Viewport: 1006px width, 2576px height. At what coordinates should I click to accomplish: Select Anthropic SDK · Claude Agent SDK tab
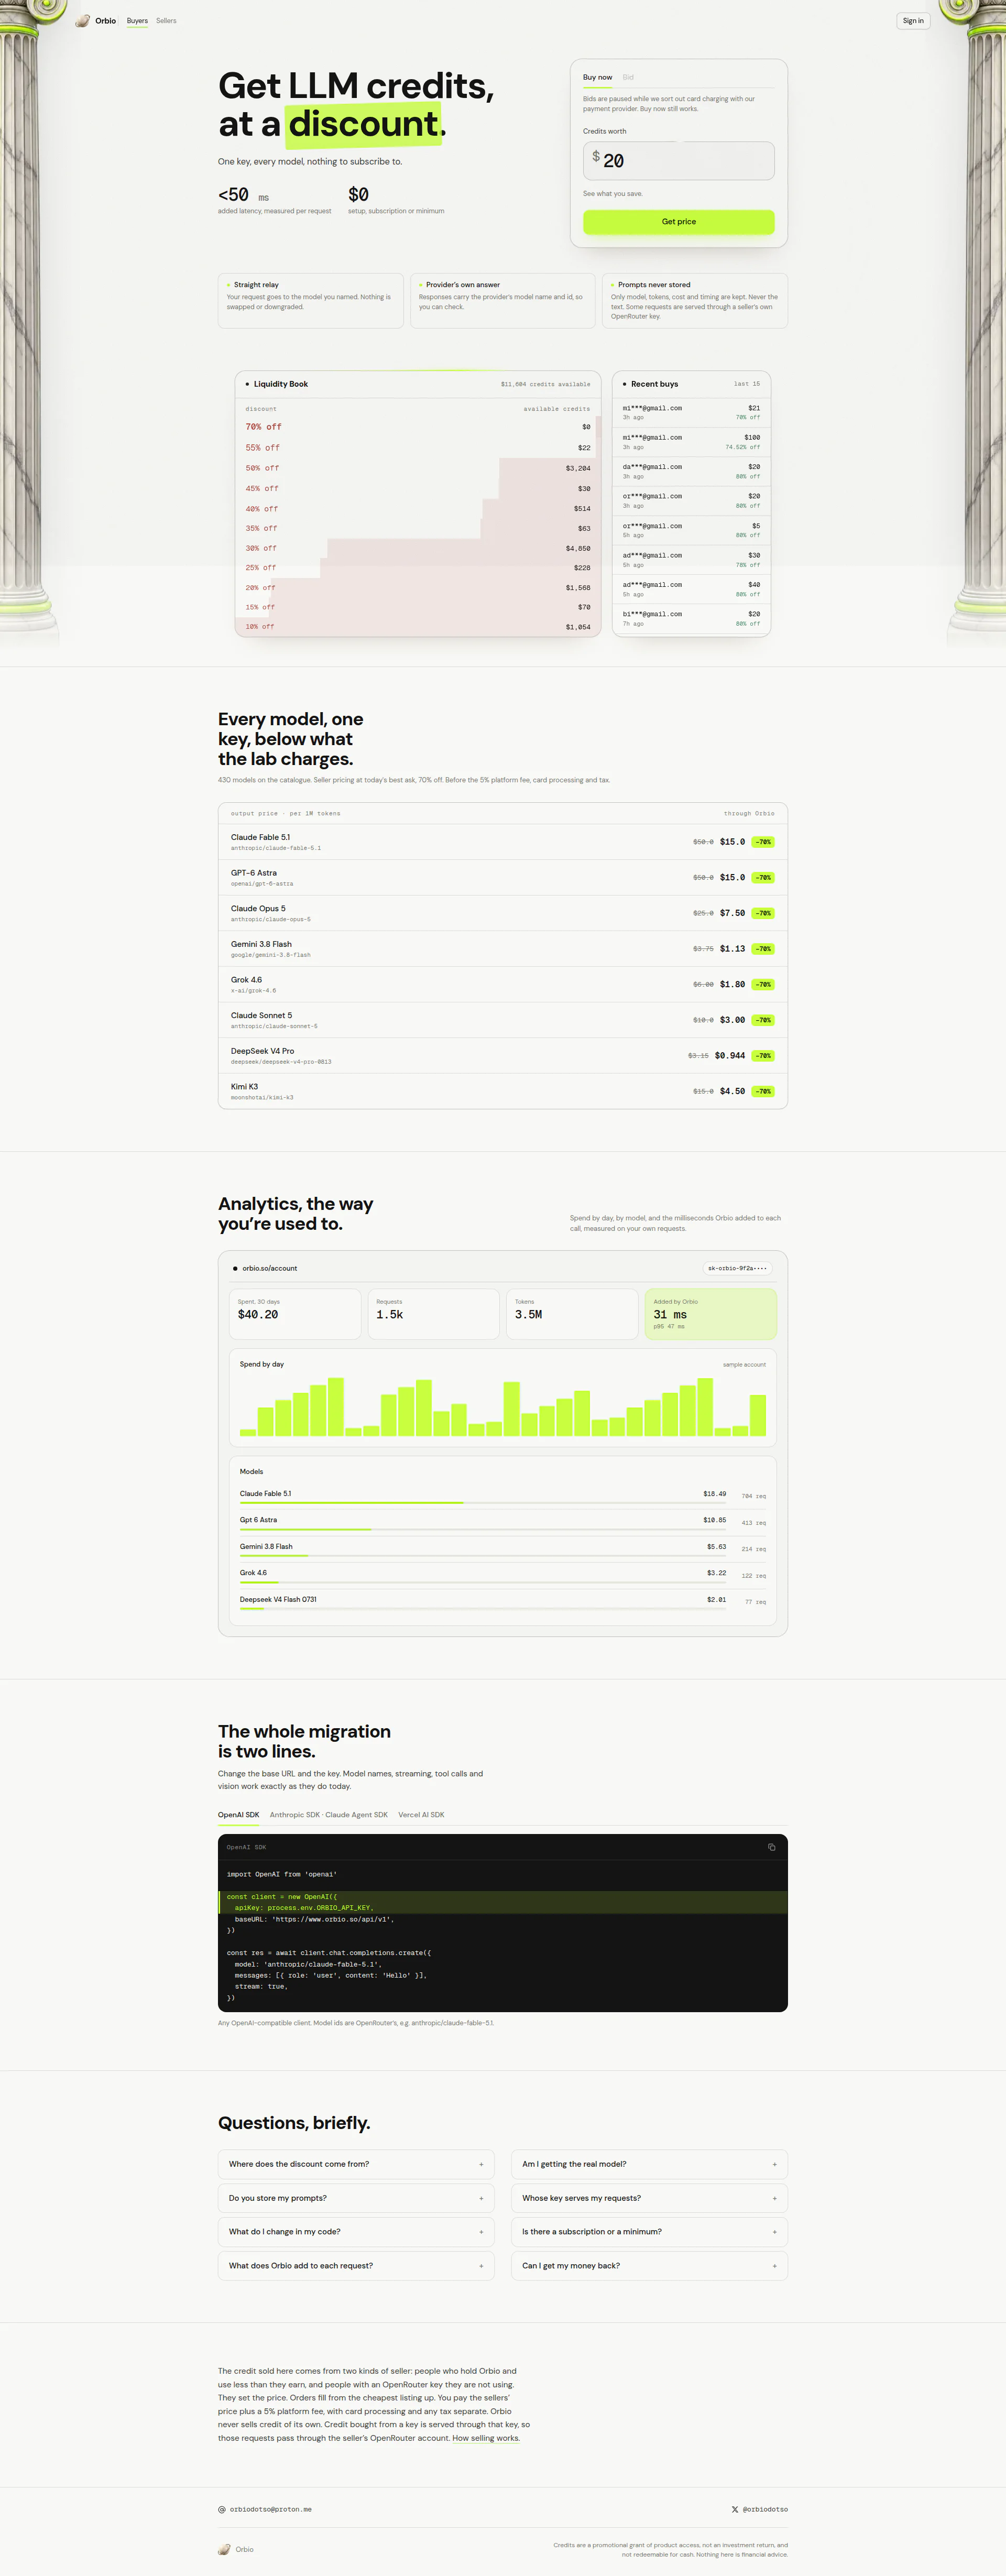click(x=328, y=1814)
